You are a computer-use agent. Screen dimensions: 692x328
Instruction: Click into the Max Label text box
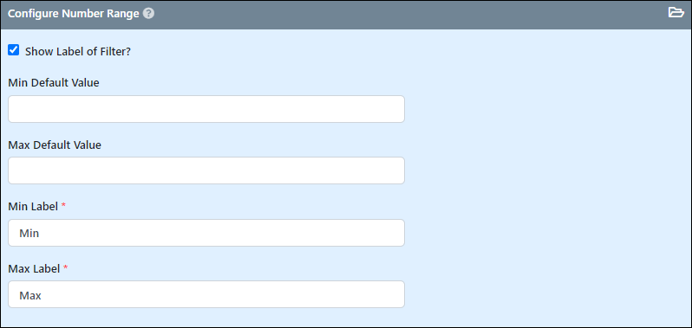coord(206,294)
